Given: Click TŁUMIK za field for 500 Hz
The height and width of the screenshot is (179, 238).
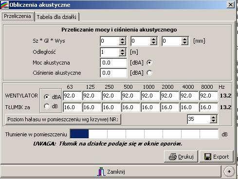Looking at the screenshot, I should pos(131,107).
